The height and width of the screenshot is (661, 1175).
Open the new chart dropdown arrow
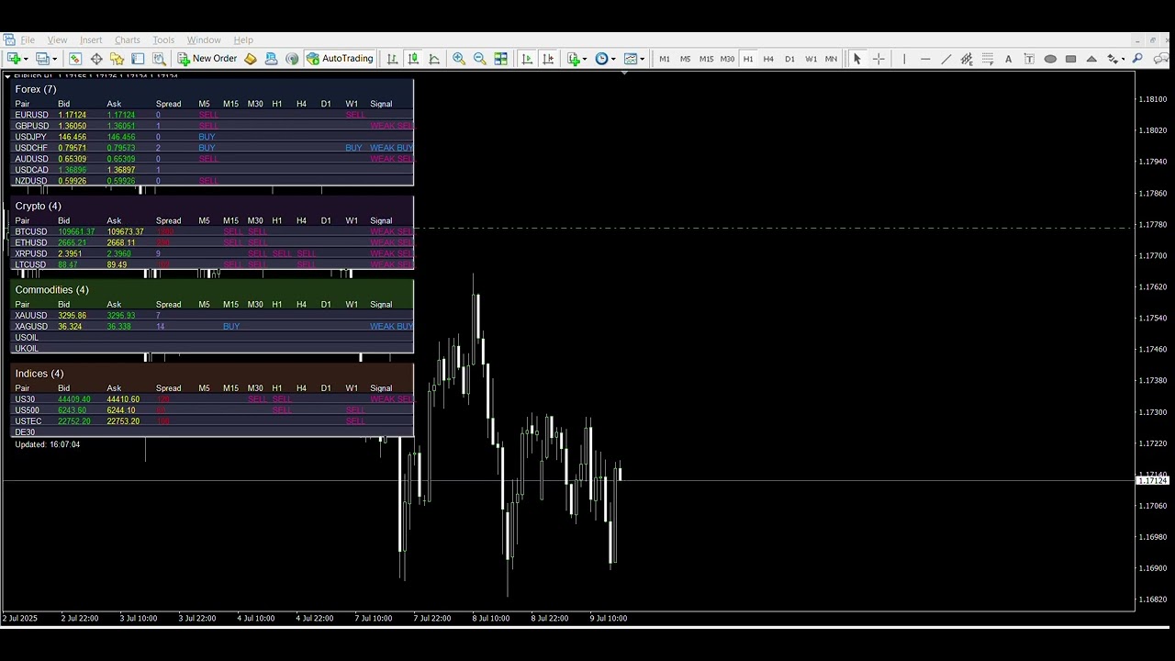[x=26, y=59]
